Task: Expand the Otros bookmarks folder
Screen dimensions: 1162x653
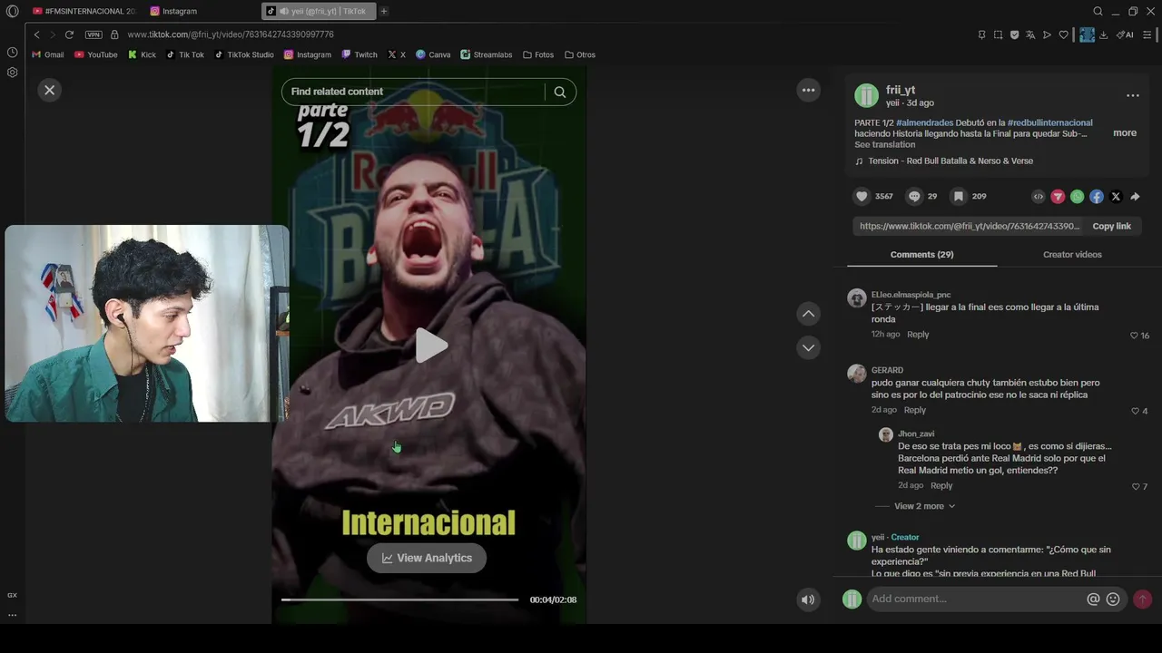Action: pyautogui.click(x=580, y=54)
